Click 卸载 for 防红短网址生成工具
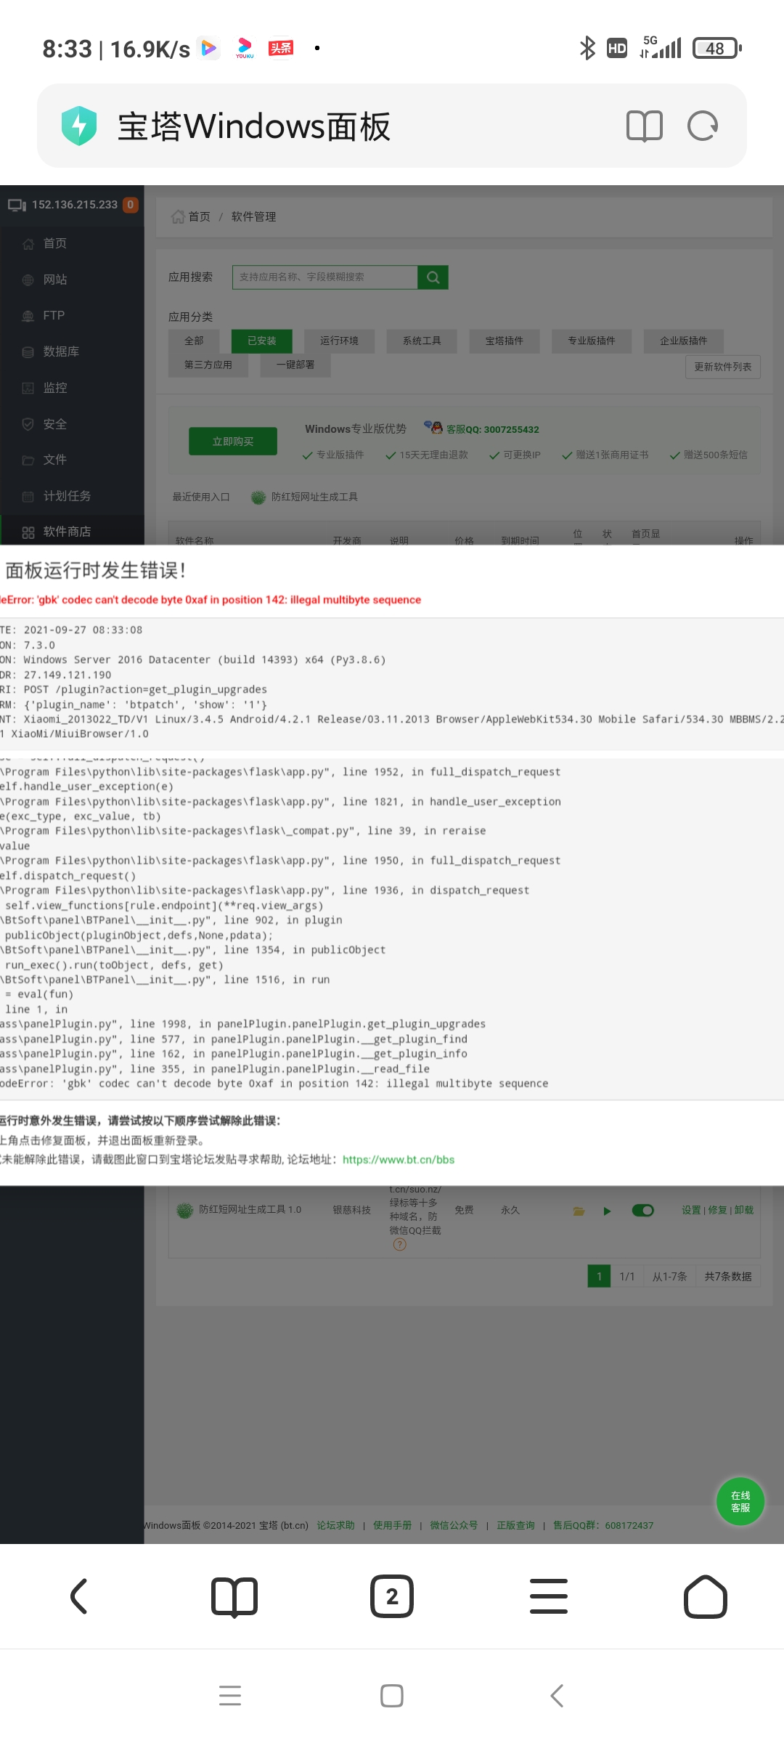The image size is (784, 1743). (x=744, y=1210)
